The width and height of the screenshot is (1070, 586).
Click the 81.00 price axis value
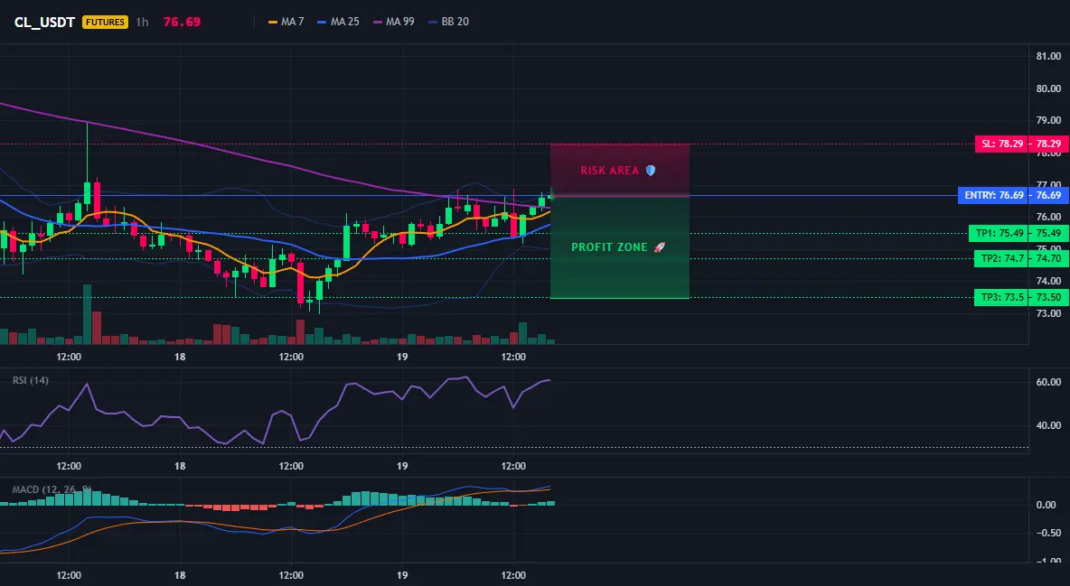pyautogui.click(x=1048, y=56)
